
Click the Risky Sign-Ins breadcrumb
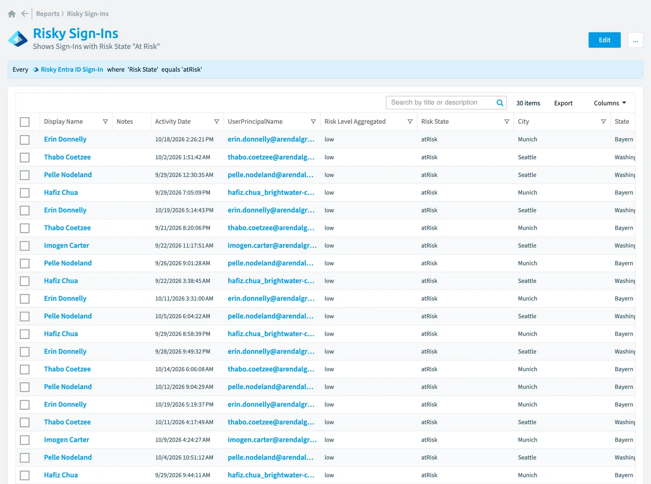88,14
